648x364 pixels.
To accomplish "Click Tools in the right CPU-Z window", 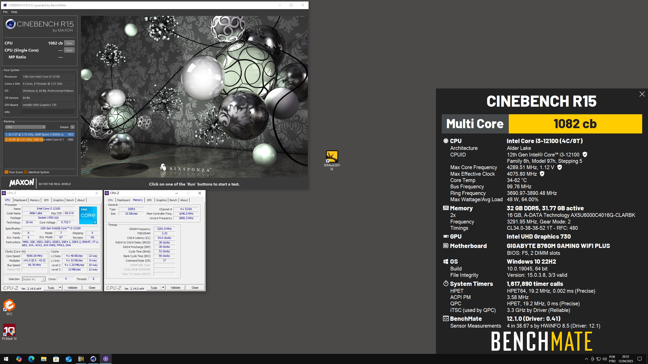I will pos(154,288).
